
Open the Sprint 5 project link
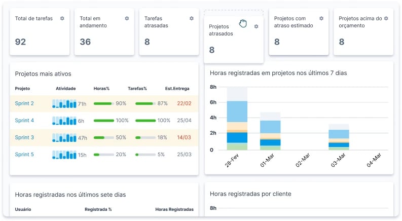(24, 155)
